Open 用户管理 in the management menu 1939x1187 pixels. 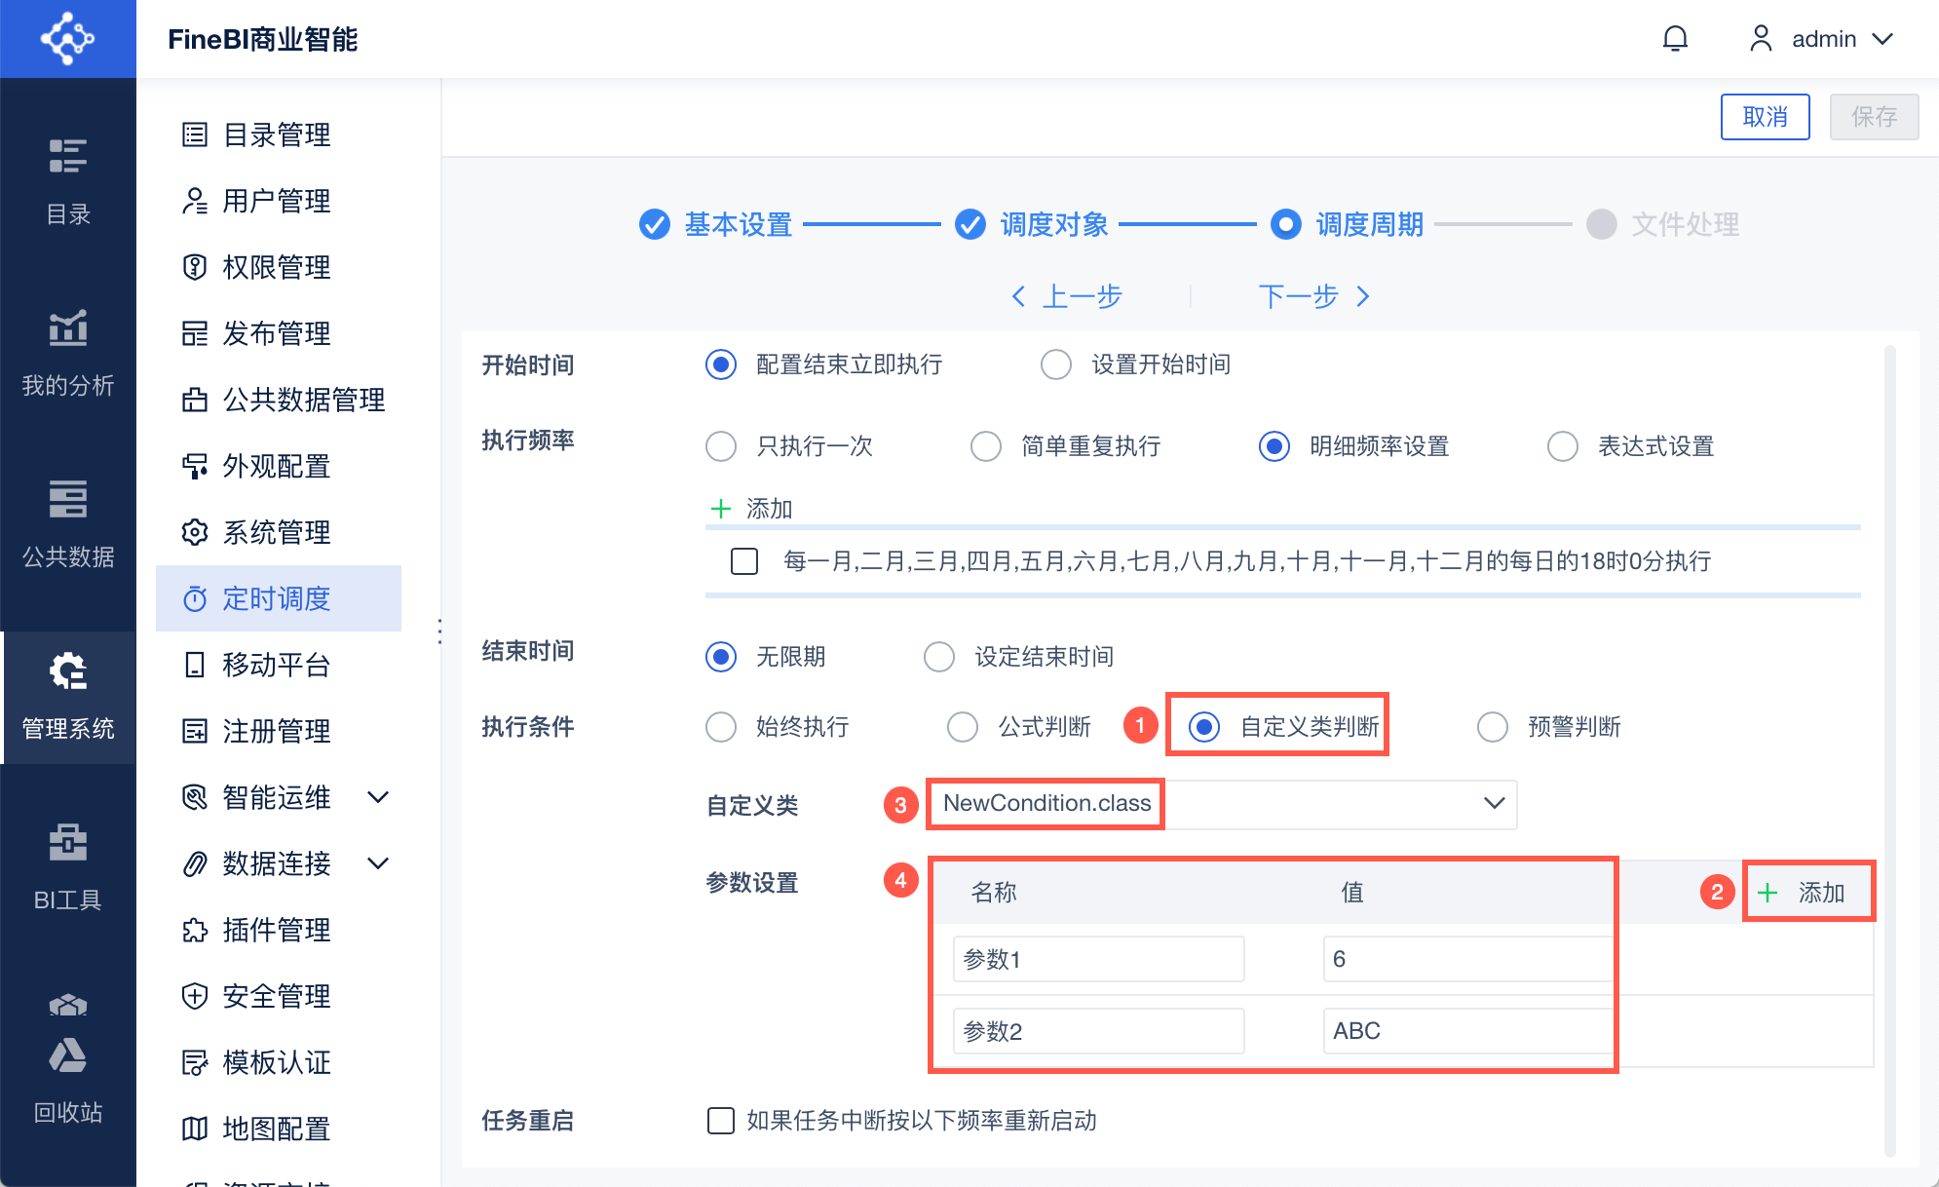(x=277, y=201)
